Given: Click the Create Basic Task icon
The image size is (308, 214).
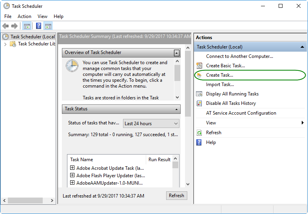Looking at the screenshot, I should point(199,66).
